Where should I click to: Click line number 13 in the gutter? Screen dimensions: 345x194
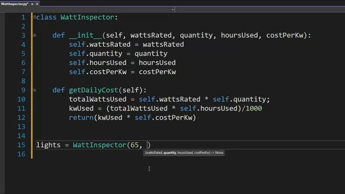22,127
